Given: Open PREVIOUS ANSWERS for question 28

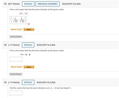Looking at the screenshot, I should click(47, 4).
